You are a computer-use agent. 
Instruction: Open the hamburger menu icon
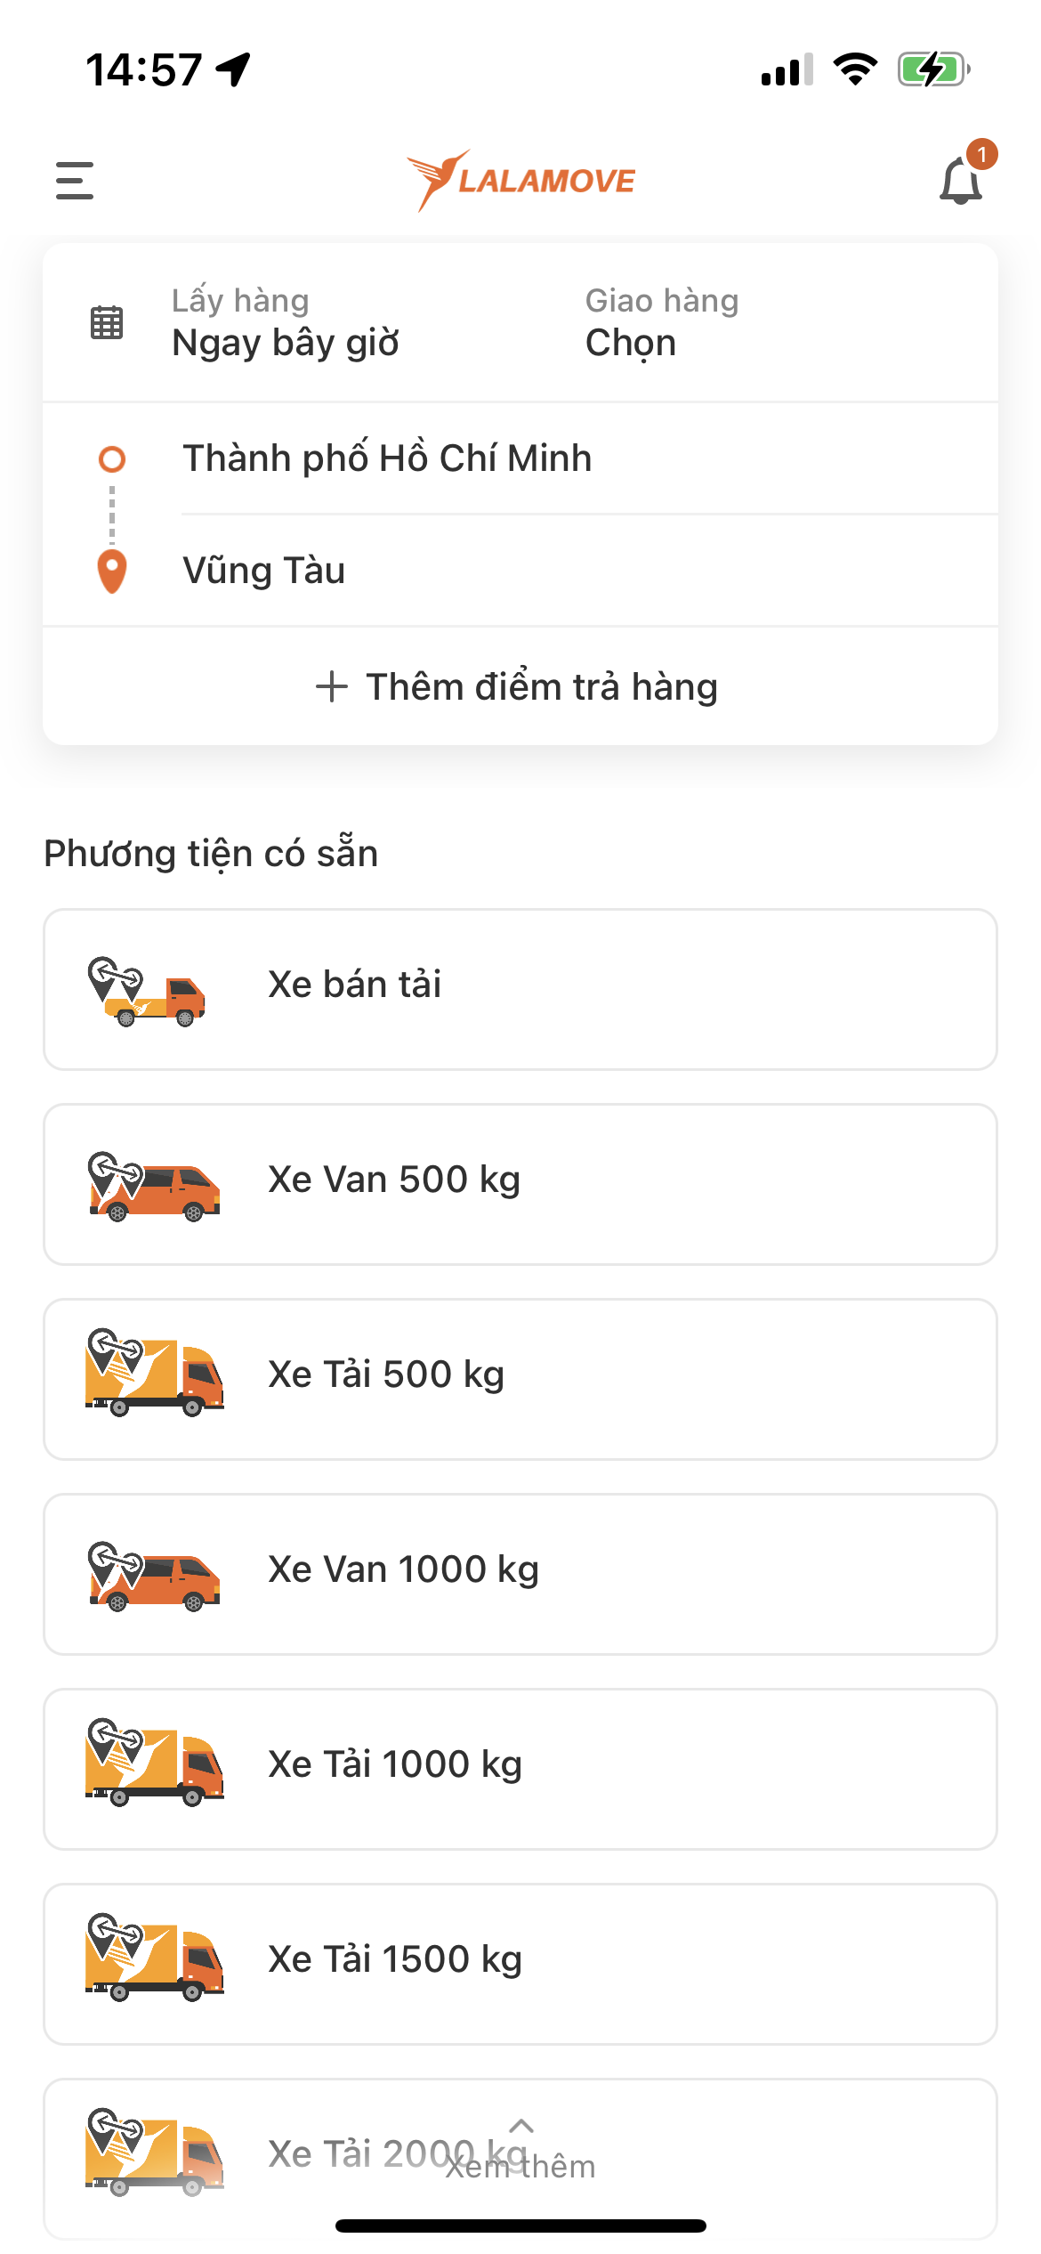point(75,181)
